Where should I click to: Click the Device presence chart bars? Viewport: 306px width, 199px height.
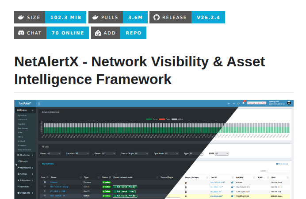(166, 128)
